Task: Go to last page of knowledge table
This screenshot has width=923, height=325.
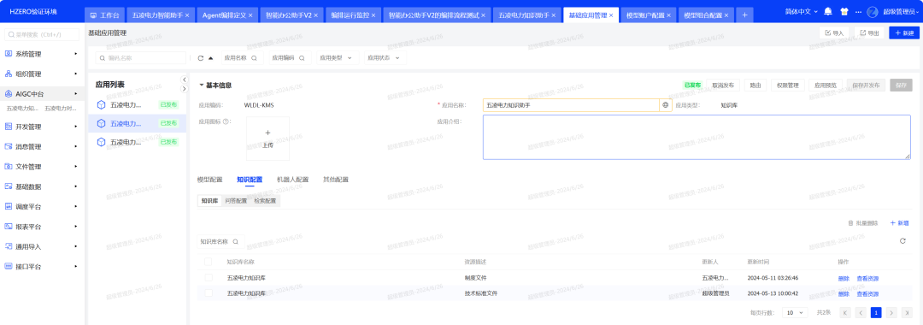Action: point(907,313)
